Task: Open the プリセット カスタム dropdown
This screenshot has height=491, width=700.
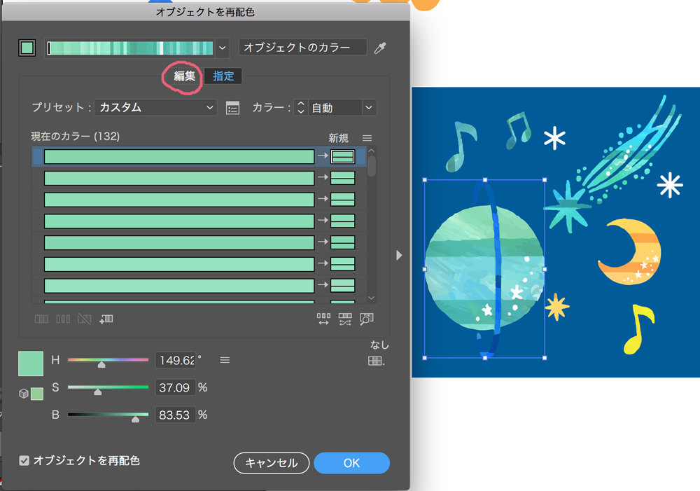Action: coord(155,108)
